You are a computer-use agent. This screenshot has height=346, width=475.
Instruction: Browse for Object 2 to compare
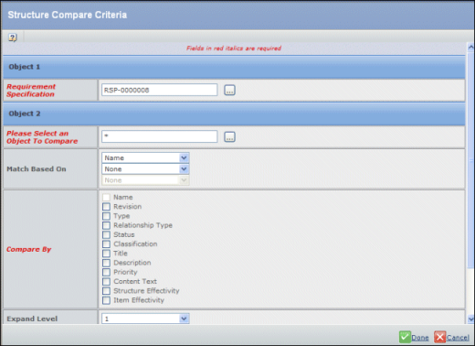point(229,137)
